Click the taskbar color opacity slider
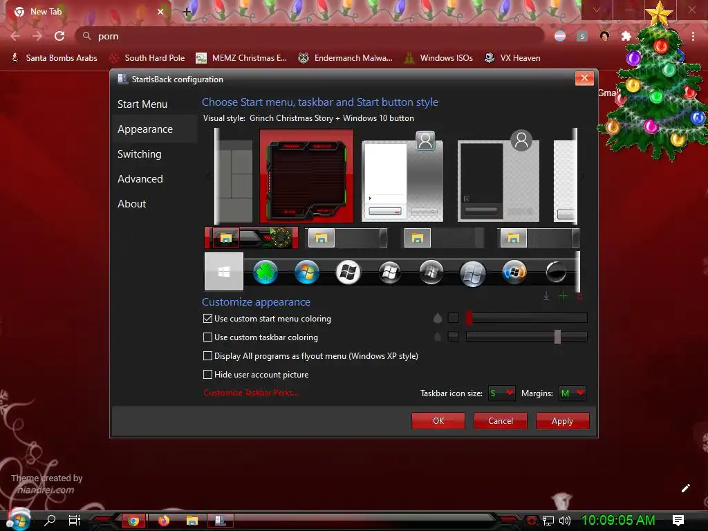The image size is (708, 531). point(526,337)
